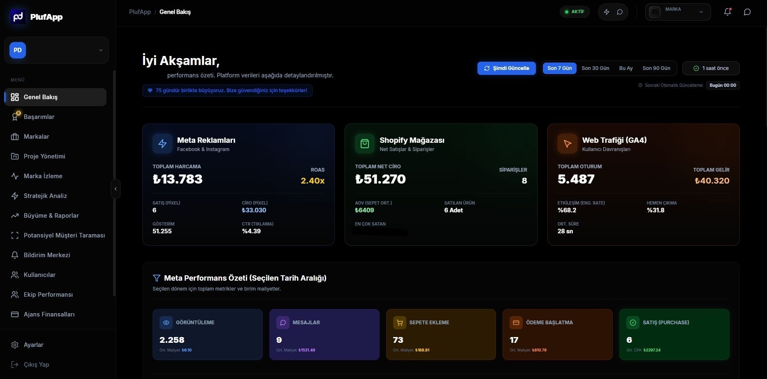
Task: Click the Sepete Ekleme cart icon
Action: tap(399, 323)
